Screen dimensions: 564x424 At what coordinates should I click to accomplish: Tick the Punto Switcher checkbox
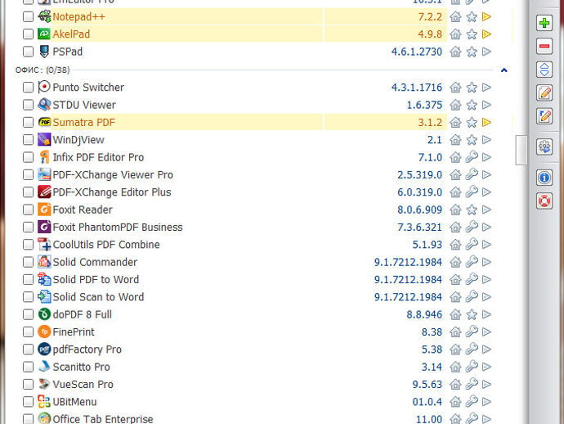click(28, 88)
